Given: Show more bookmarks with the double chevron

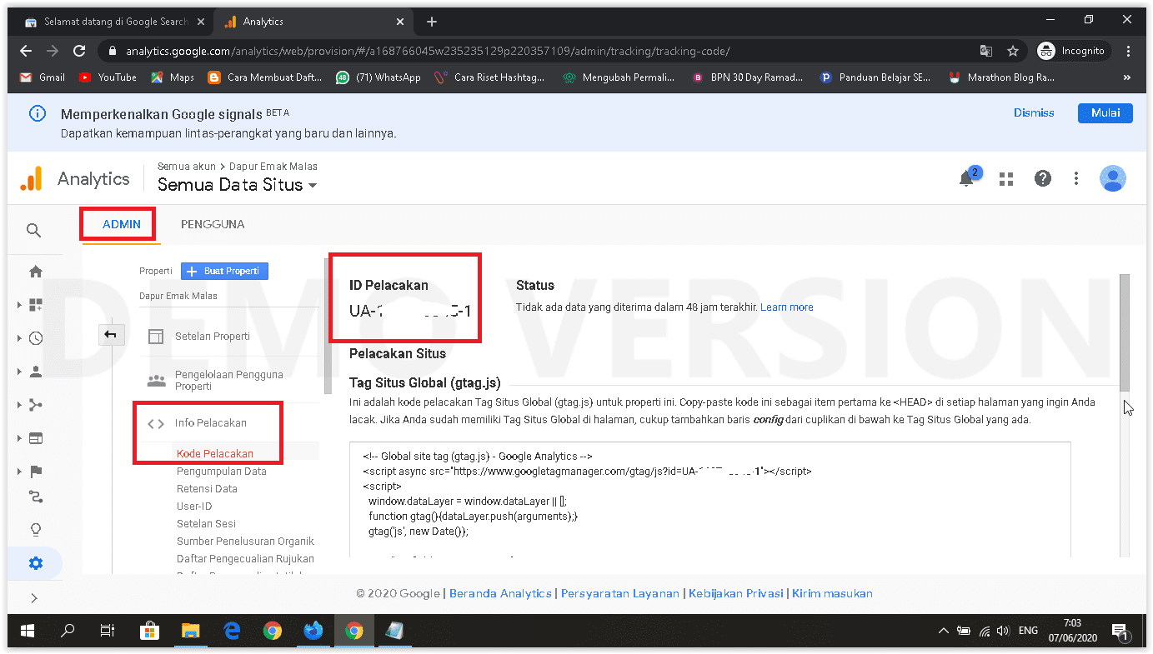Looking at the screenshot, I should pyautogui.click(x=1127, y=77).
